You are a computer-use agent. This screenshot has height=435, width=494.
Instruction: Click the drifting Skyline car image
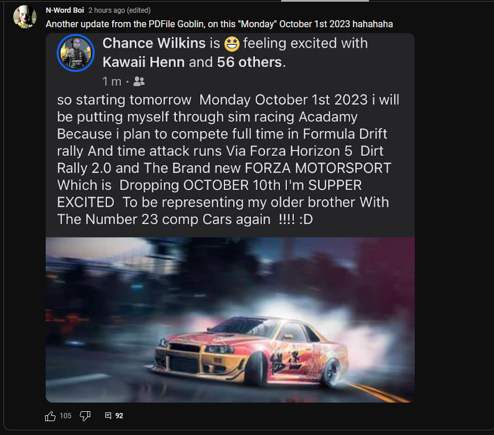click(x=230, y=320)
